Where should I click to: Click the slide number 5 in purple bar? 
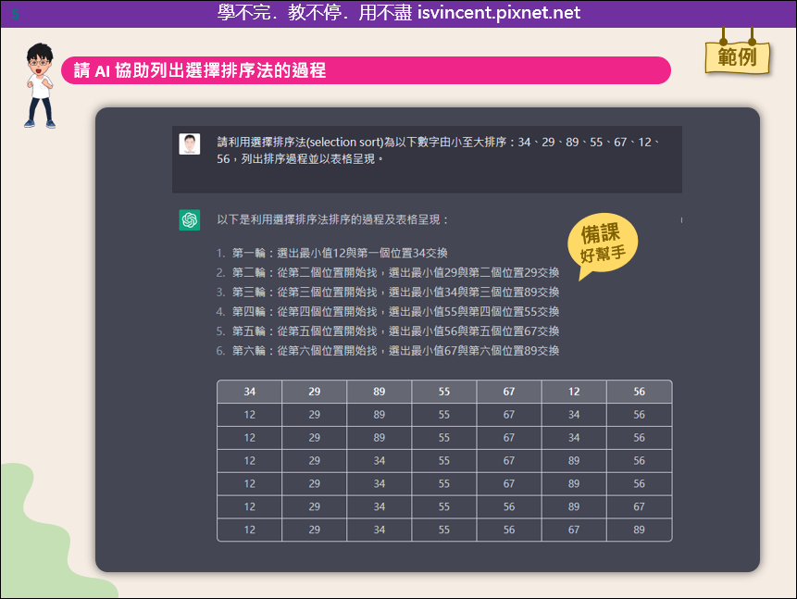pyautogui.click(x=16, y=14)
